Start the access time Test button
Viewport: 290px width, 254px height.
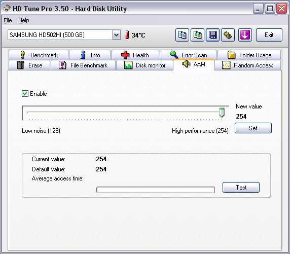241,187
